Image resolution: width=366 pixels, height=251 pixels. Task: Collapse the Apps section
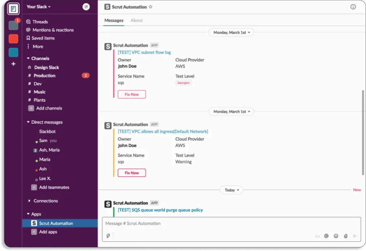point(28,214)
